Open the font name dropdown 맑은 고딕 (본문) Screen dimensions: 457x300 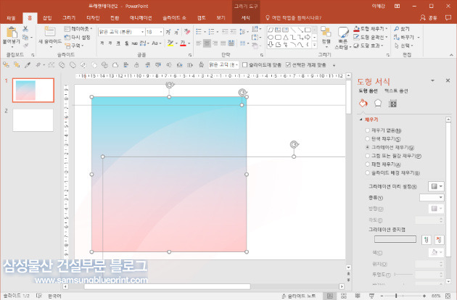[142, 32]
